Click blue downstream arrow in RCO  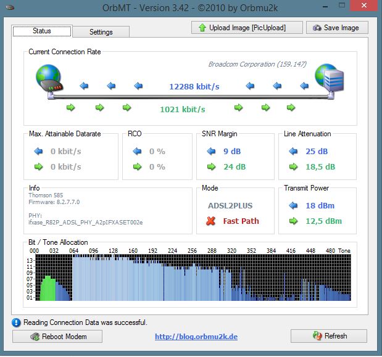[x=137, y=151]
